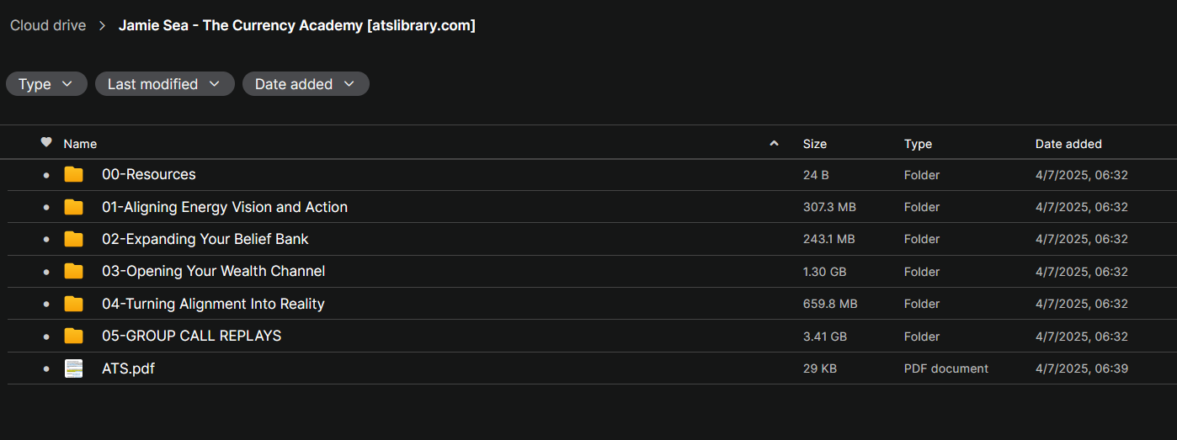Expand the Last modified filter dropdown
Screen dimensions: 1177x440
pyautogui.click(x=164, y=84)
